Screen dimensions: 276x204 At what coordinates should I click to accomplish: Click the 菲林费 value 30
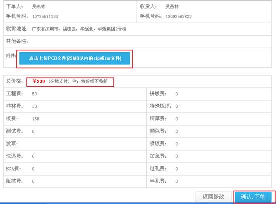pyautogui.click(x=34, y=106)
